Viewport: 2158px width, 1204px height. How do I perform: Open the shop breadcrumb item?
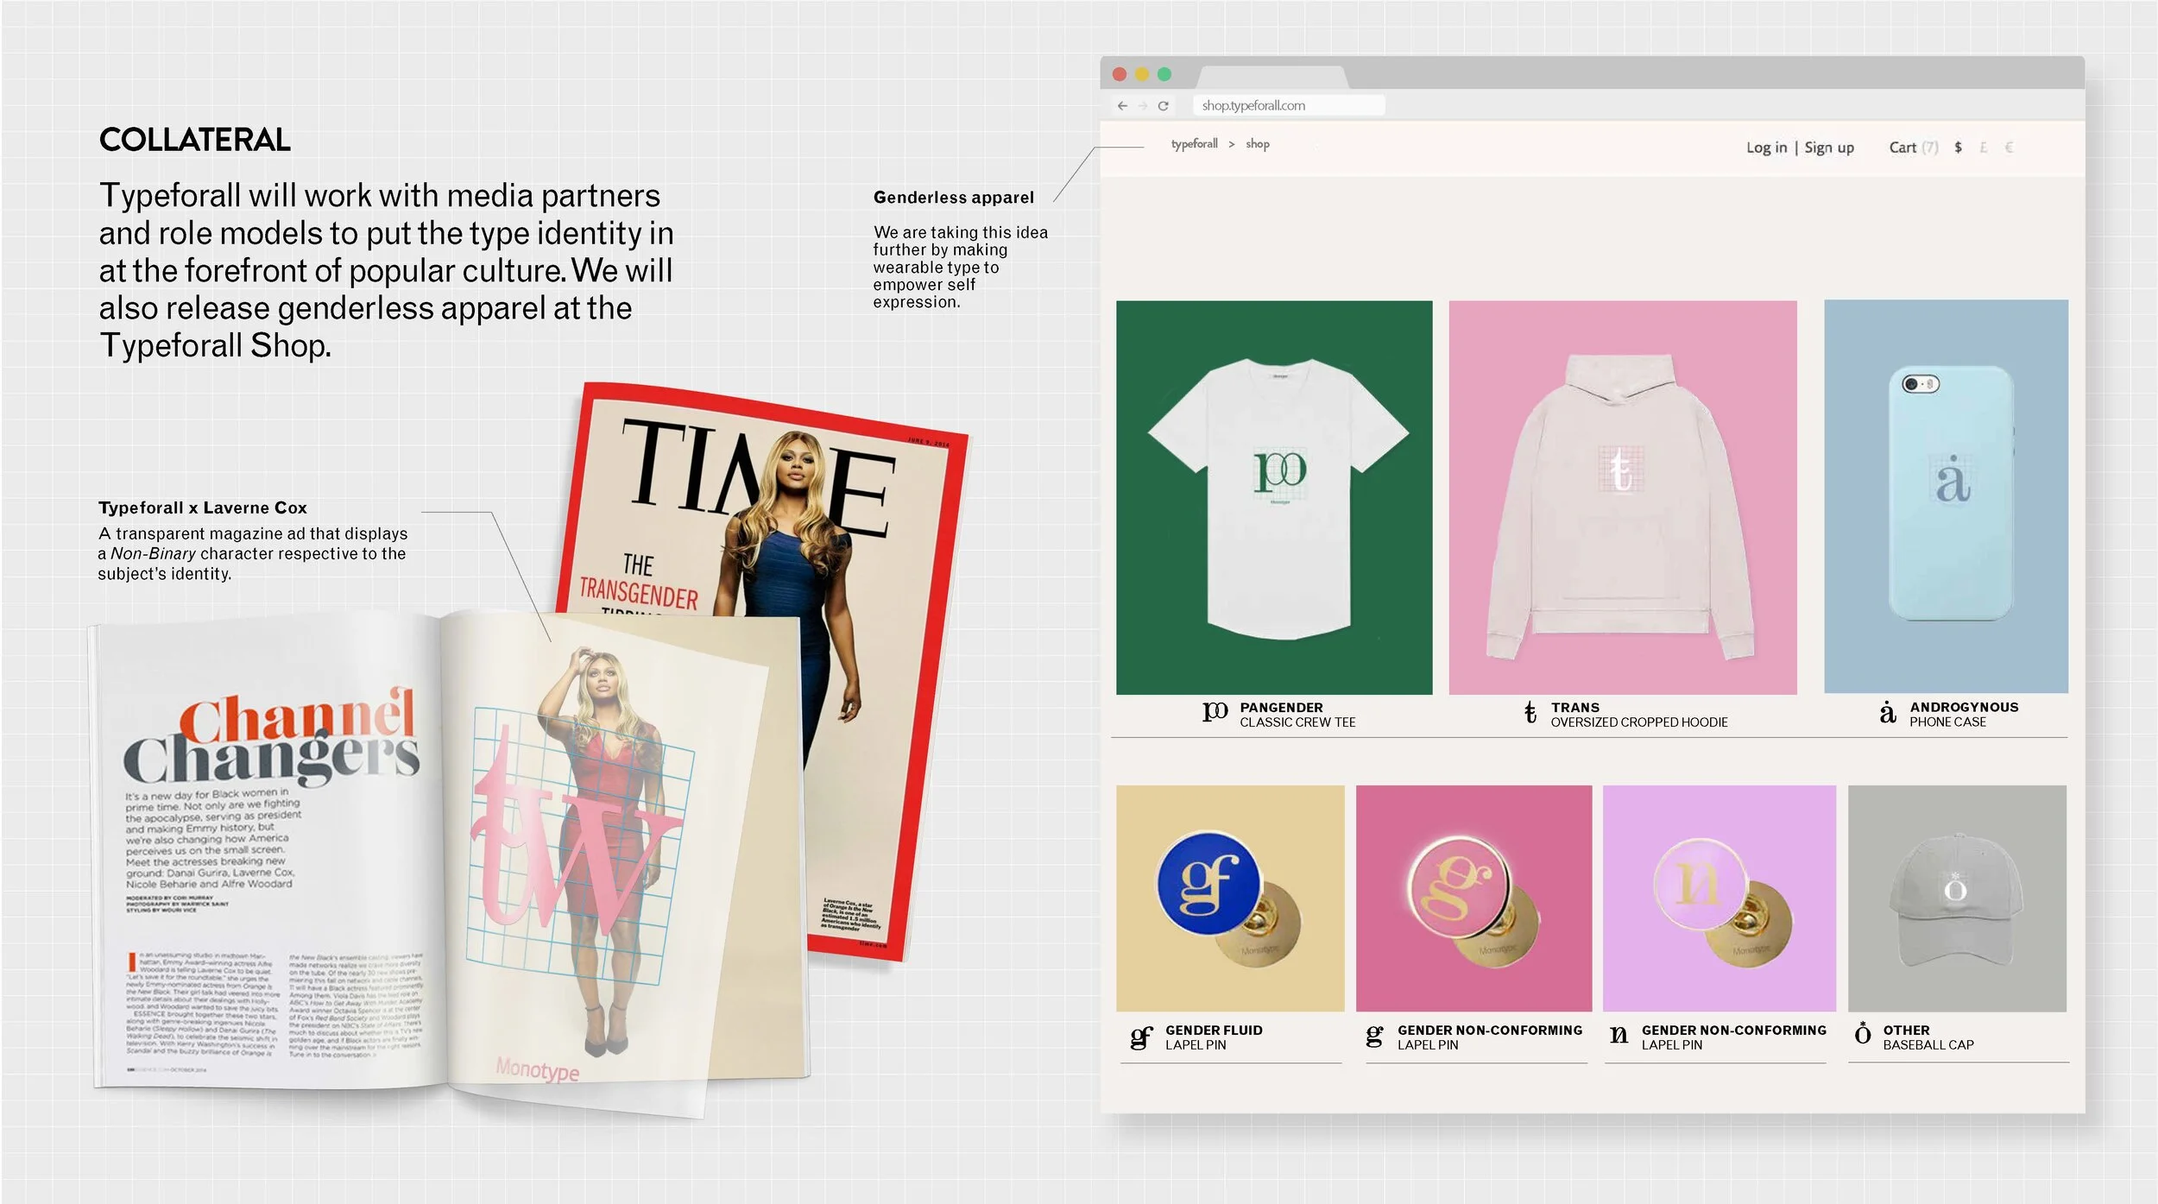click(x=1258, y=144)
